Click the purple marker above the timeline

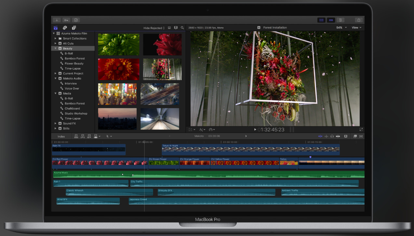coord(310,157)
